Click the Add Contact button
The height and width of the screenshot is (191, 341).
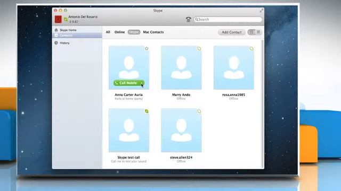click(x=232, y=32)
